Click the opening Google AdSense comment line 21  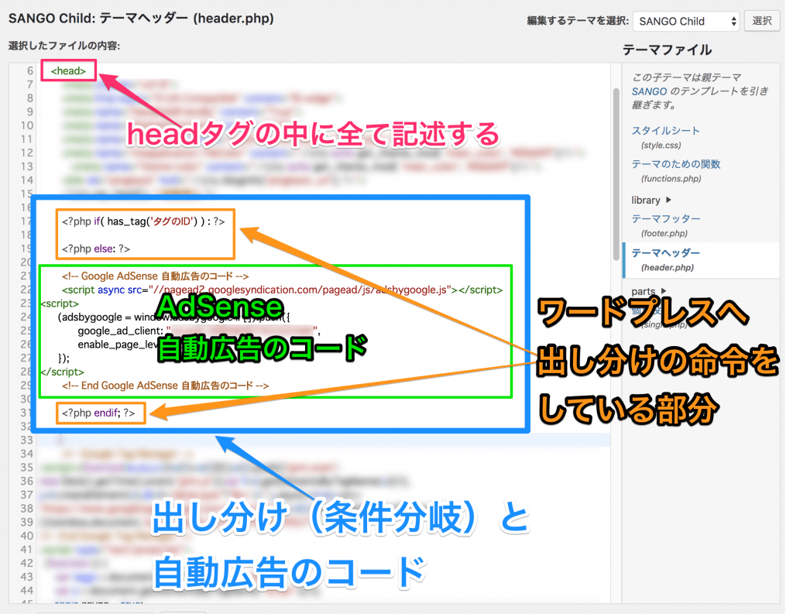[155, 276]
